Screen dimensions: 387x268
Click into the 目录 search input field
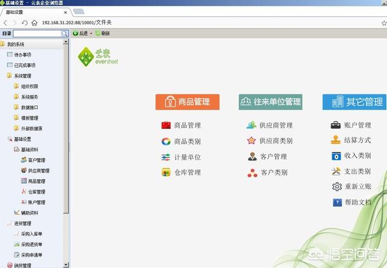[x=37, y=34]
